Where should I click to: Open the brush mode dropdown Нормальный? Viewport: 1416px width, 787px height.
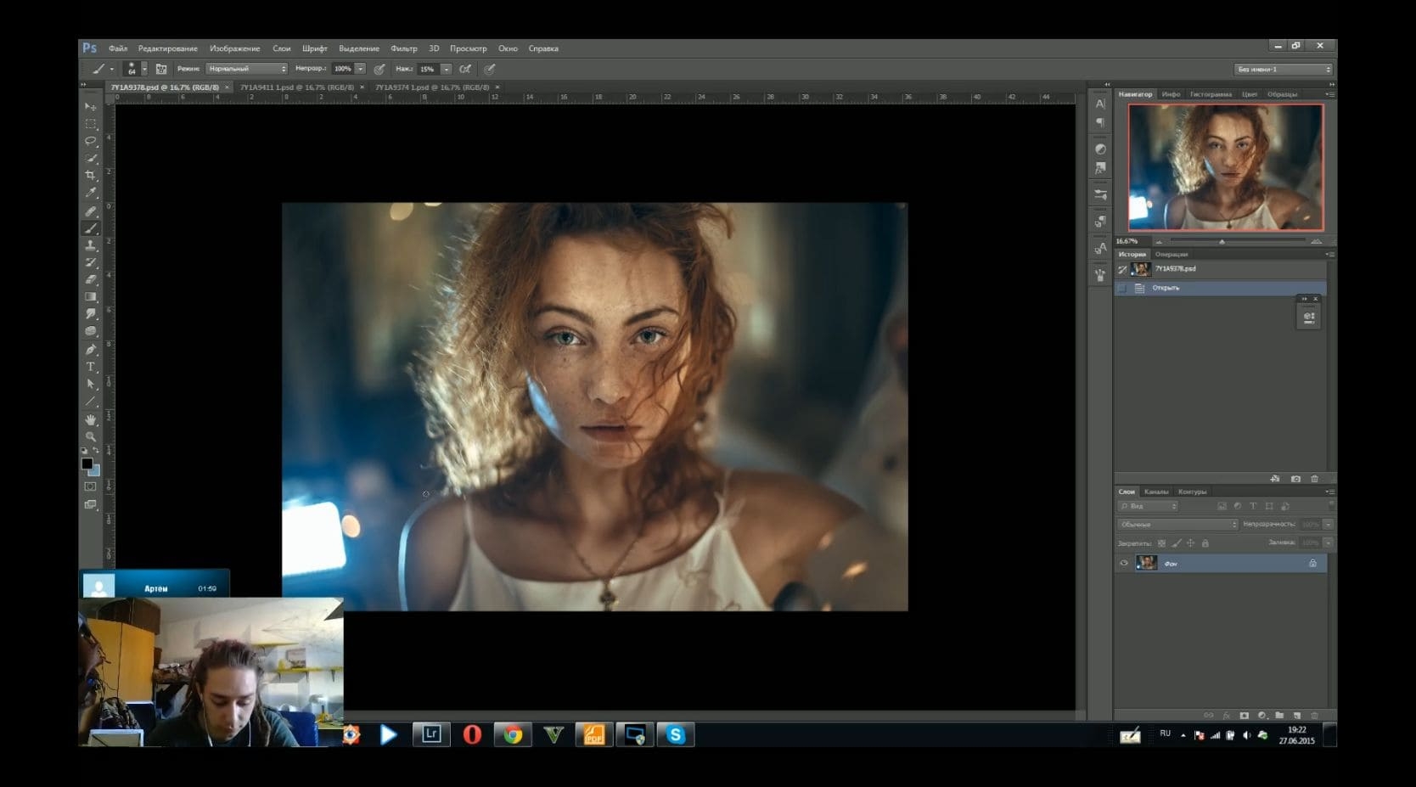[x=246, y=69]
